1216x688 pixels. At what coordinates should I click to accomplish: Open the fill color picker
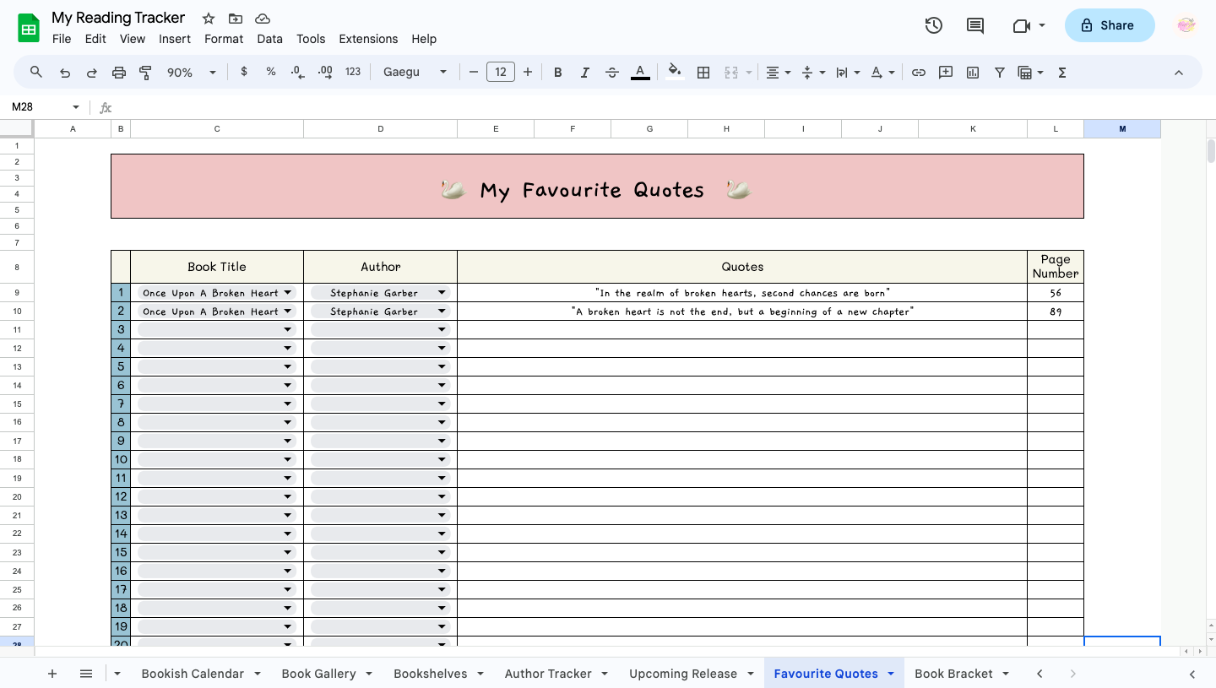coord(674,73)
